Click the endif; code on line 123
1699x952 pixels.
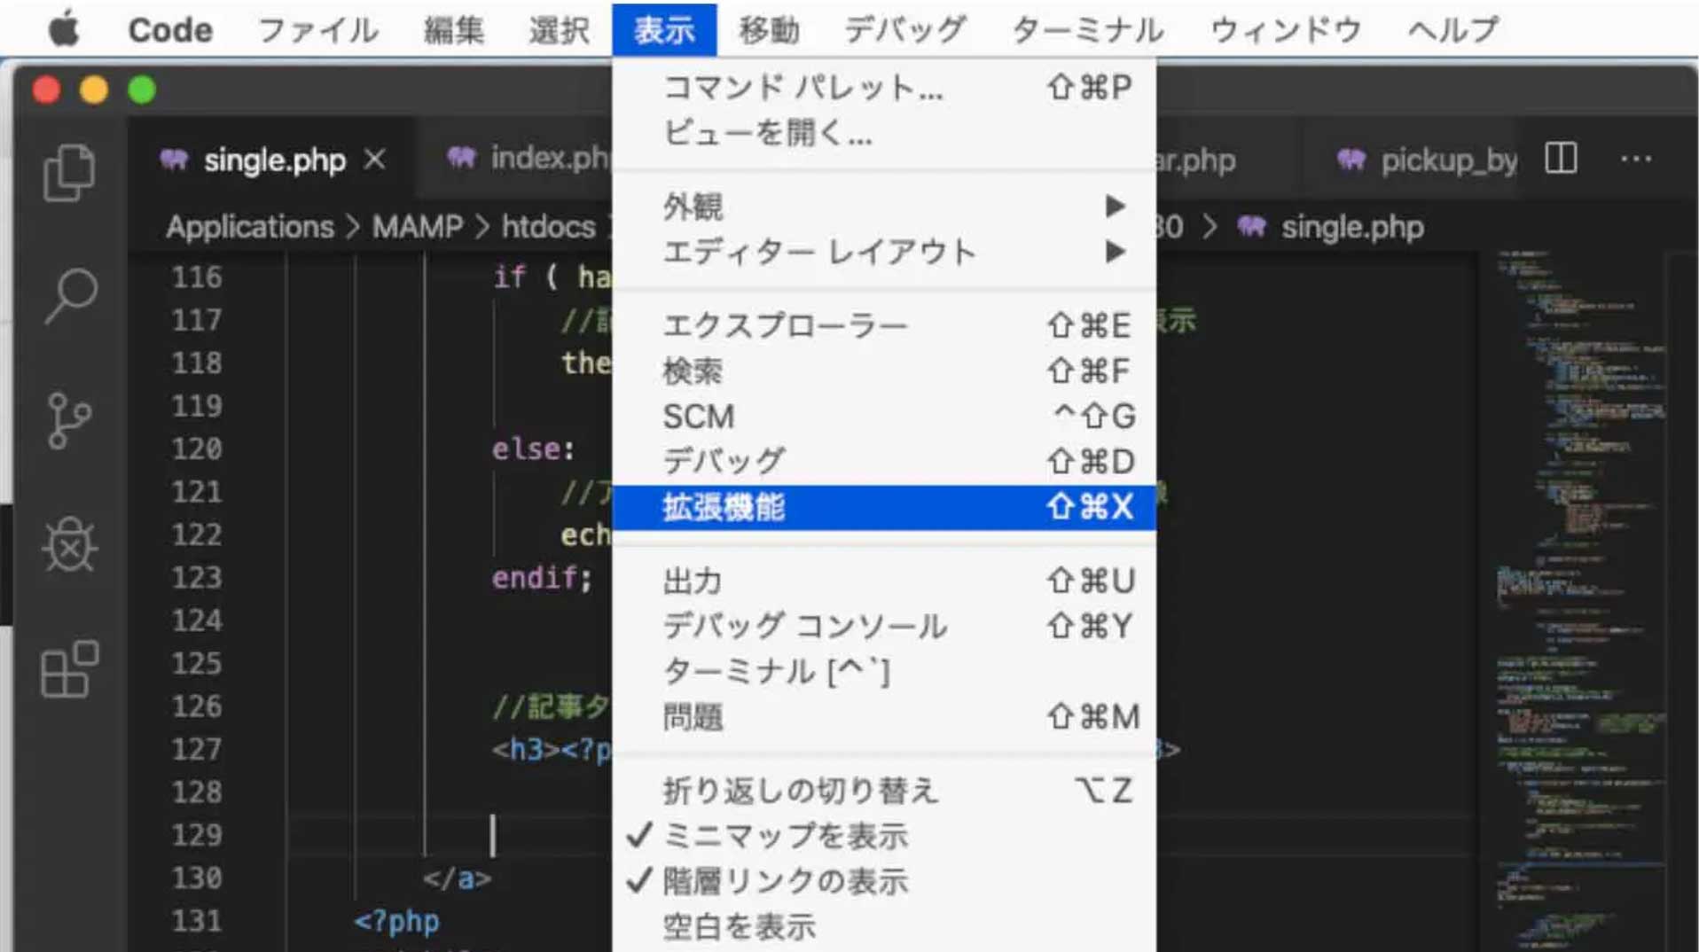tap(542, 578)
